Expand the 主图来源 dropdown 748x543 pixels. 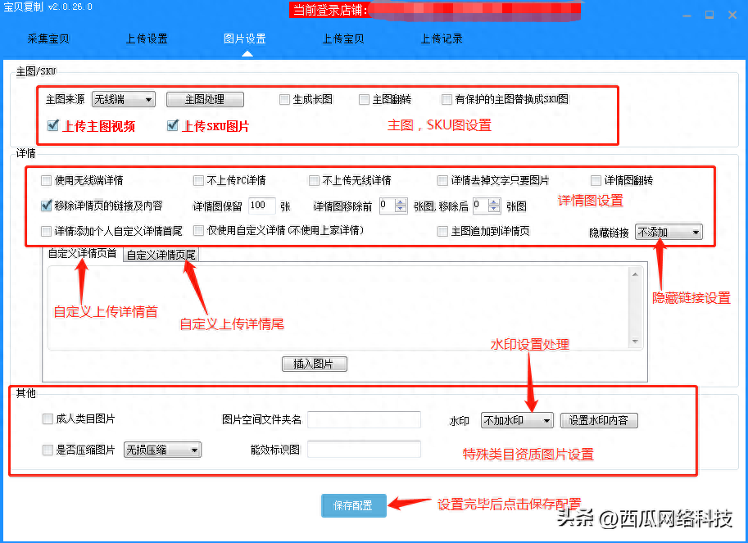point(124,99)
